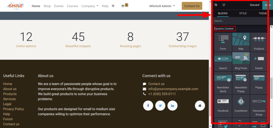The width and height of the screenshot is (273, 128).
Task: Open the Events menu item
Action: tap(59, 6)
